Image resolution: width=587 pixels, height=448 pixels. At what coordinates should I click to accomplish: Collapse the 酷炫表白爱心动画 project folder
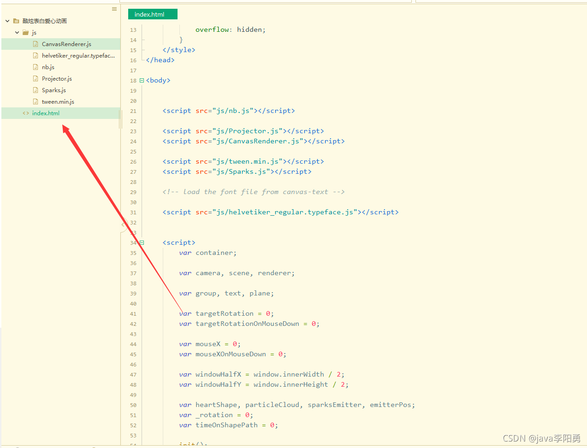pos(7,21)
